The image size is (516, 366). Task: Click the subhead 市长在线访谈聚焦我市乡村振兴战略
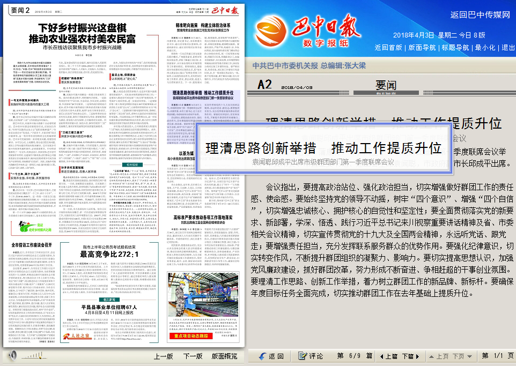tap(82, 48)
